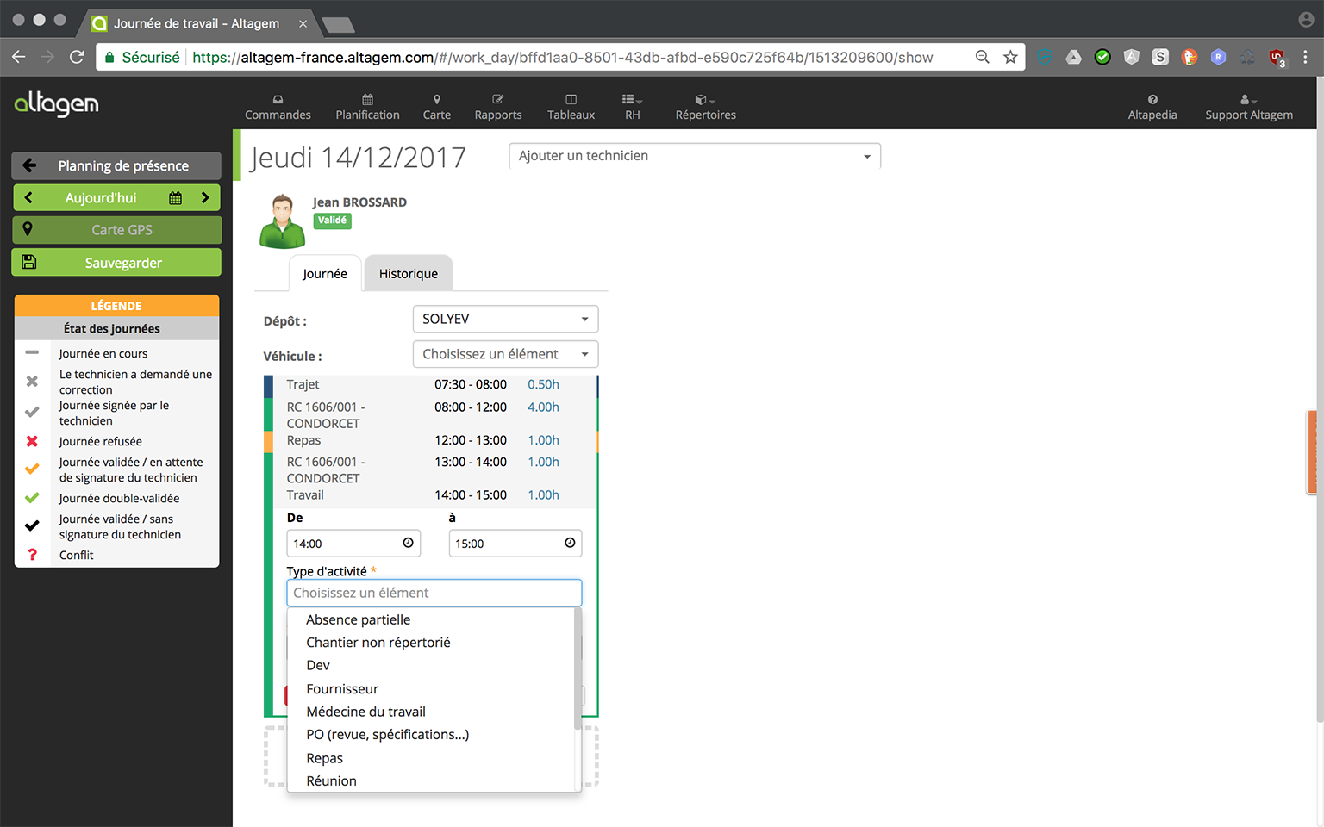Open the calendar date picker icon
The image size is (1324, 827).
175,197
